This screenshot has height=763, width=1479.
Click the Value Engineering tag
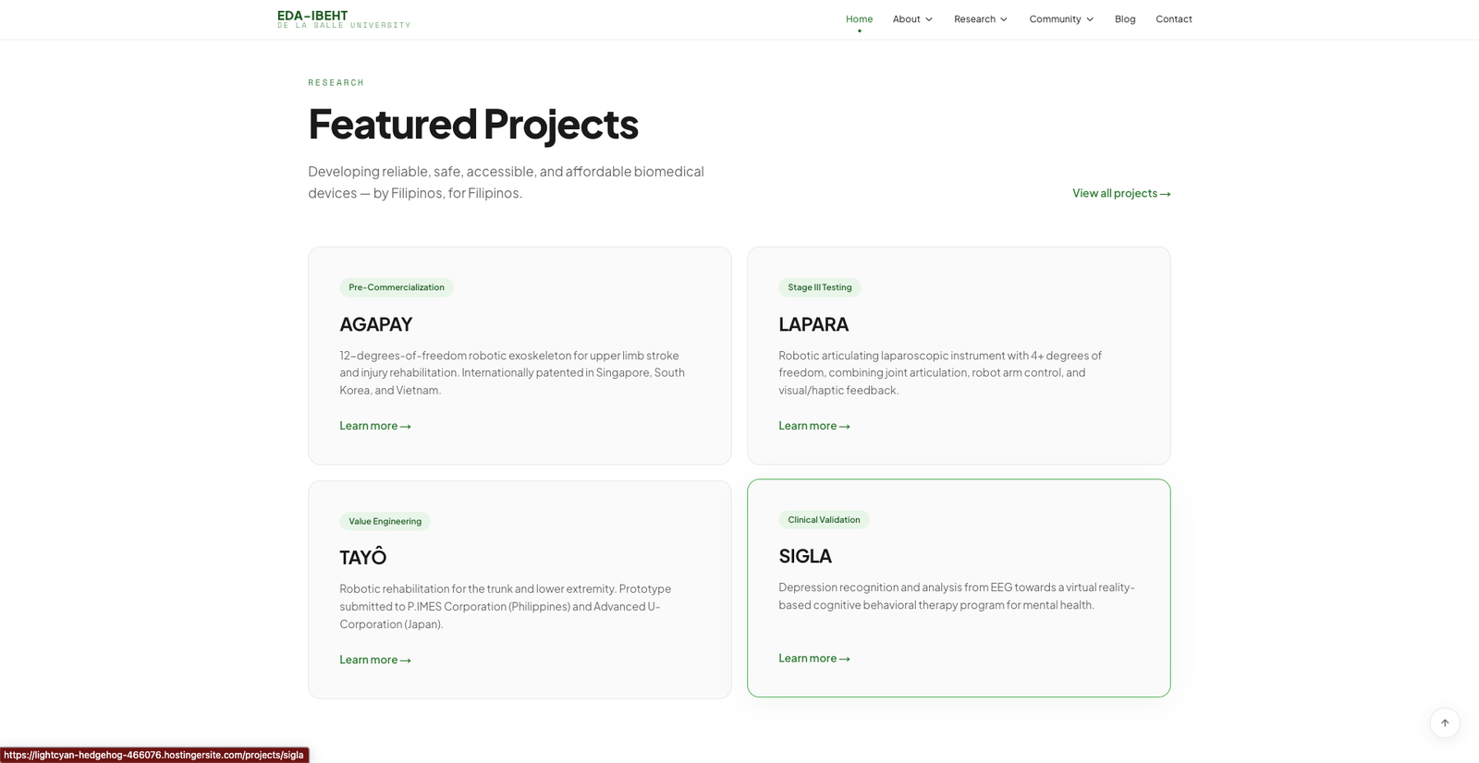[x=385, y=521]
